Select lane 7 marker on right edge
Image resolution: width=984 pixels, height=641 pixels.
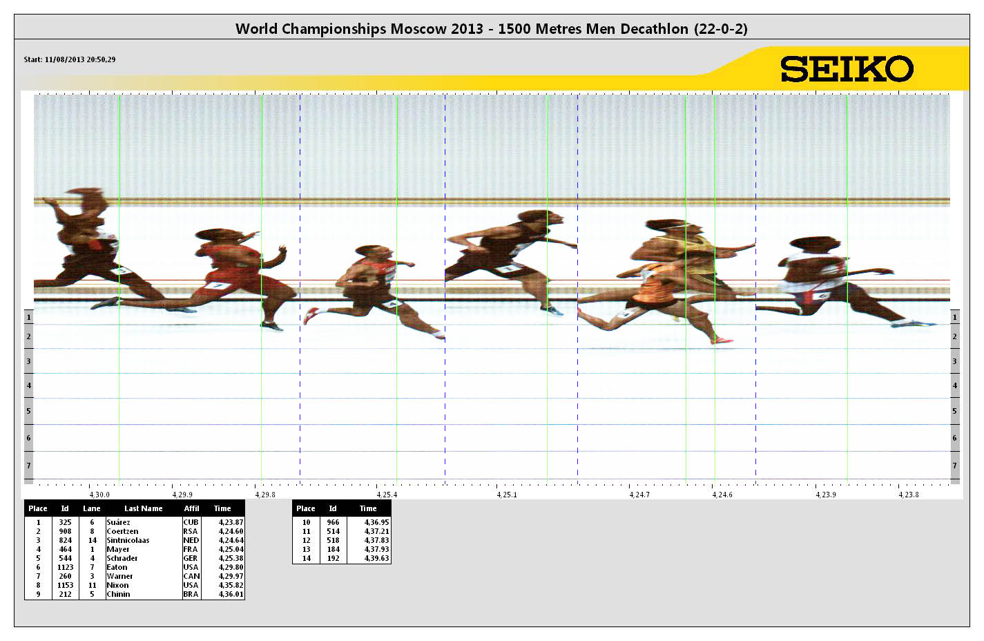click(954, 466)
